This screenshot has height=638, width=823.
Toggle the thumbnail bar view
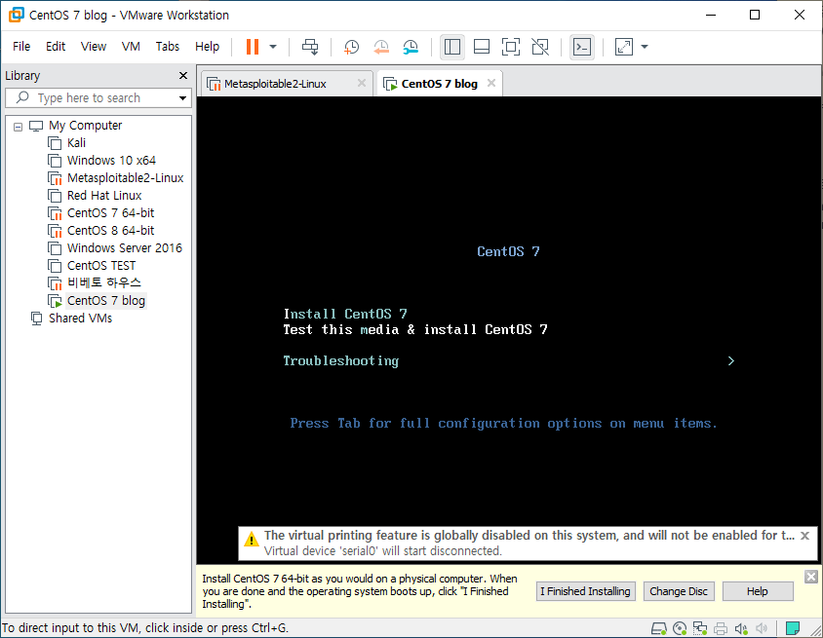tap(482, 47)
